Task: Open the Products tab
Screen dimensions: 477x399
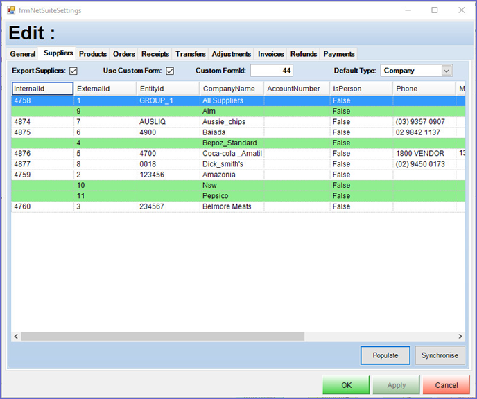Action: coord(92,54)
